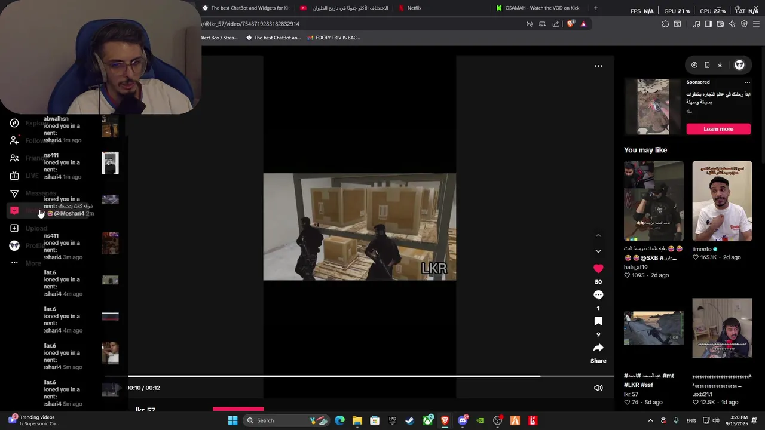Image resolution: width=765 pixels, height=430 pixels.
Task: Open the @lMeshari4 2m notification
Action: click(81, 206)
